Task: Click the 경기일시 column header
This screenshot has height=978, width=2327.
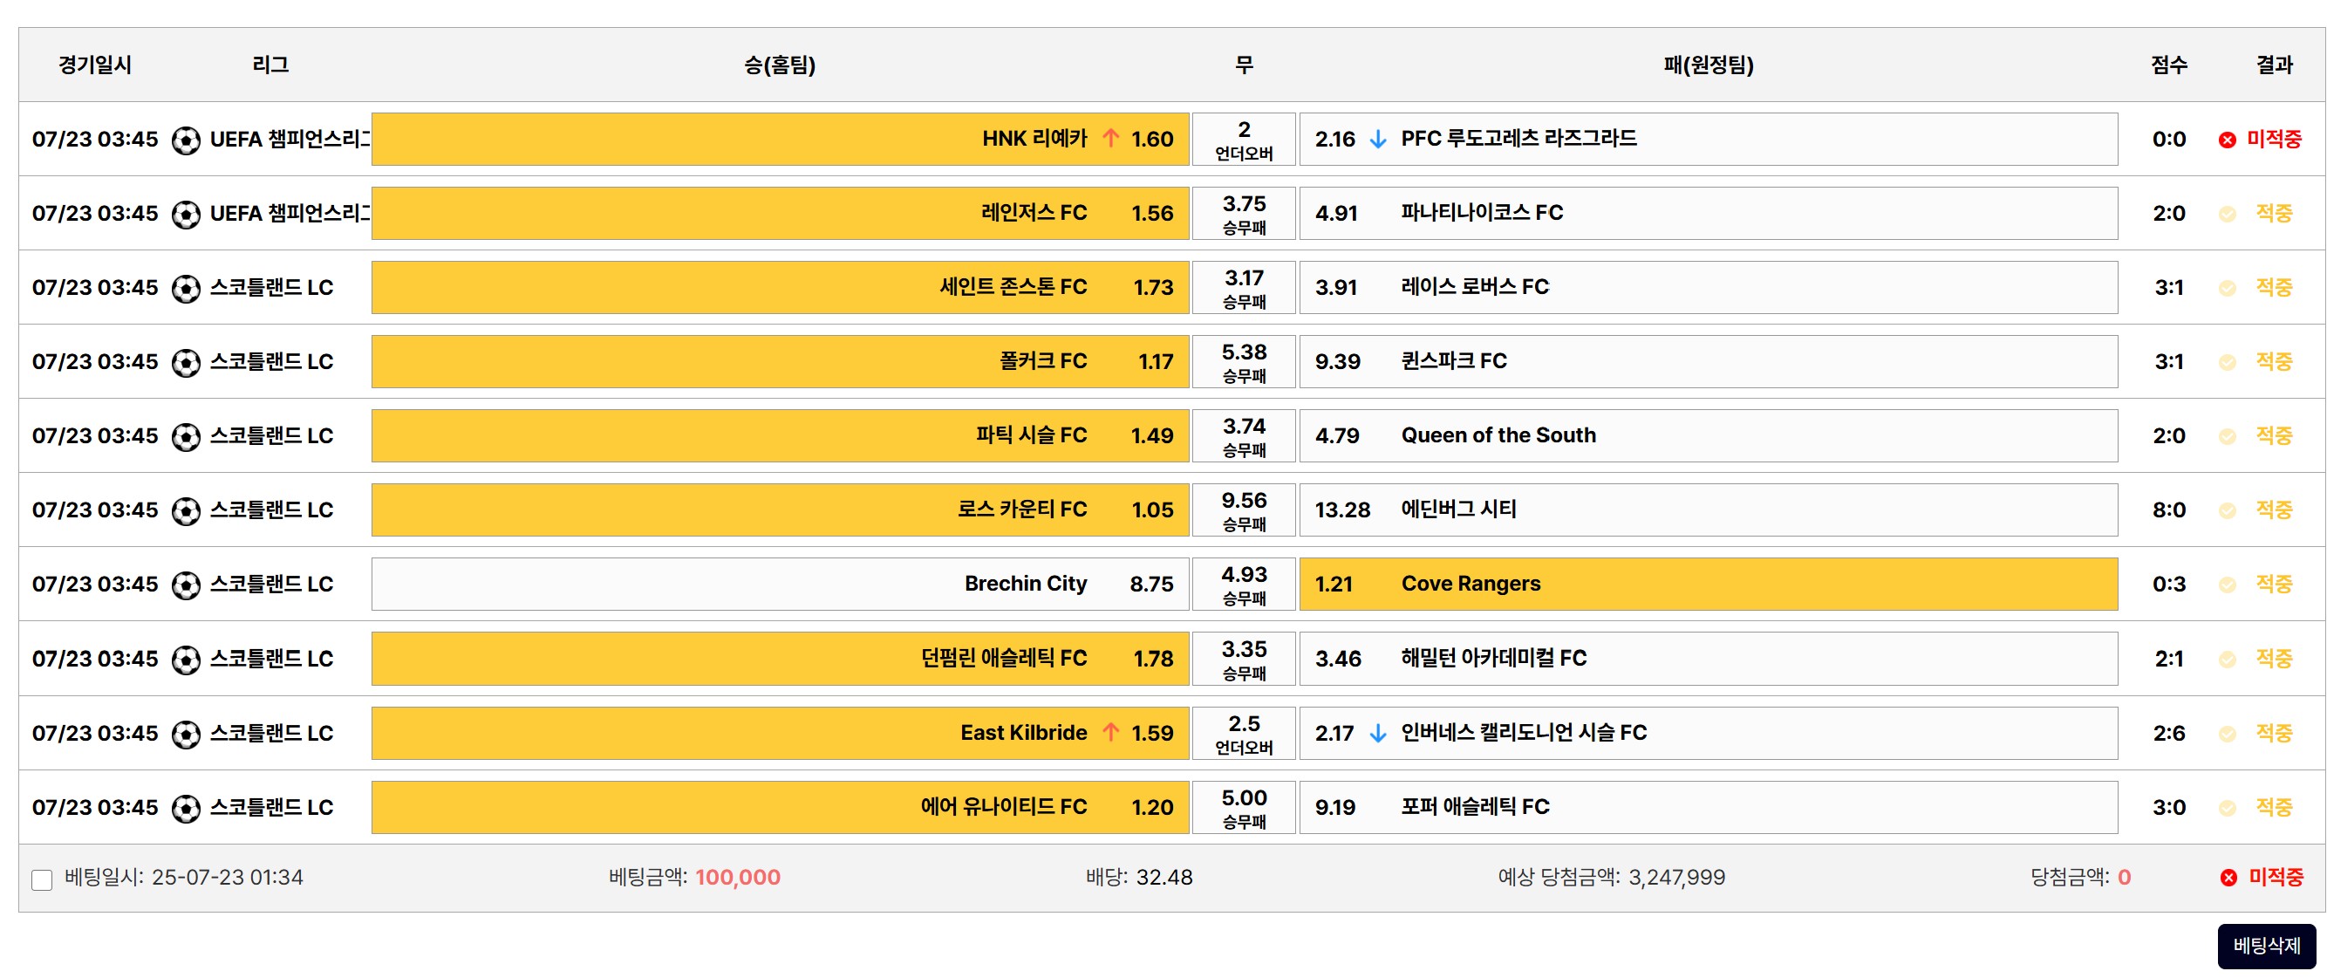Action: [x=95, y=65]
